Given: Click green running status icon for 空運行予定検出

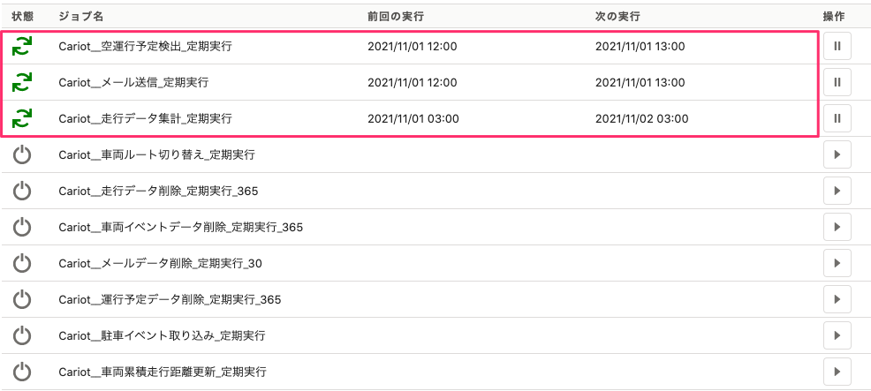Looking at the screenshot, I should click(22, 47).
